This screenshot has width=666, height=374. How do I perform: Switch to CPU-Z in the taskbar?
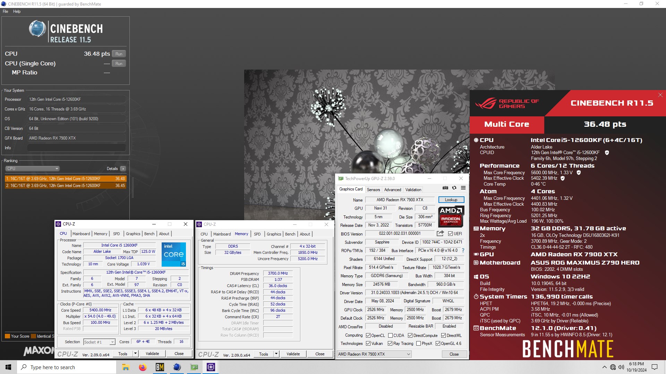(x=211, y=367)
